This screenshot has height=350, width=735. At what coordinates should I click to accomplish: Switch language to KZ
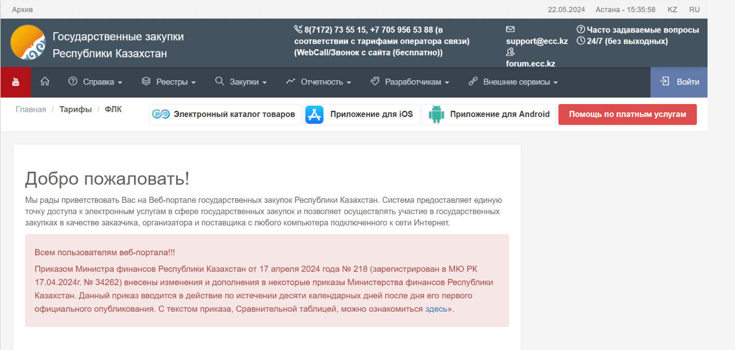coord(672,9)
